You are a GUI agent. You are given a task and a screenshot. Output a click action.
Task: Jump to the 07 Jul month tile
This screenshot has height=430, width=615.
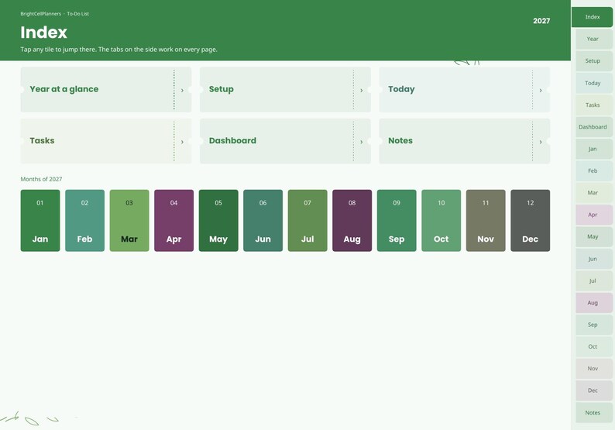[307, 221]
